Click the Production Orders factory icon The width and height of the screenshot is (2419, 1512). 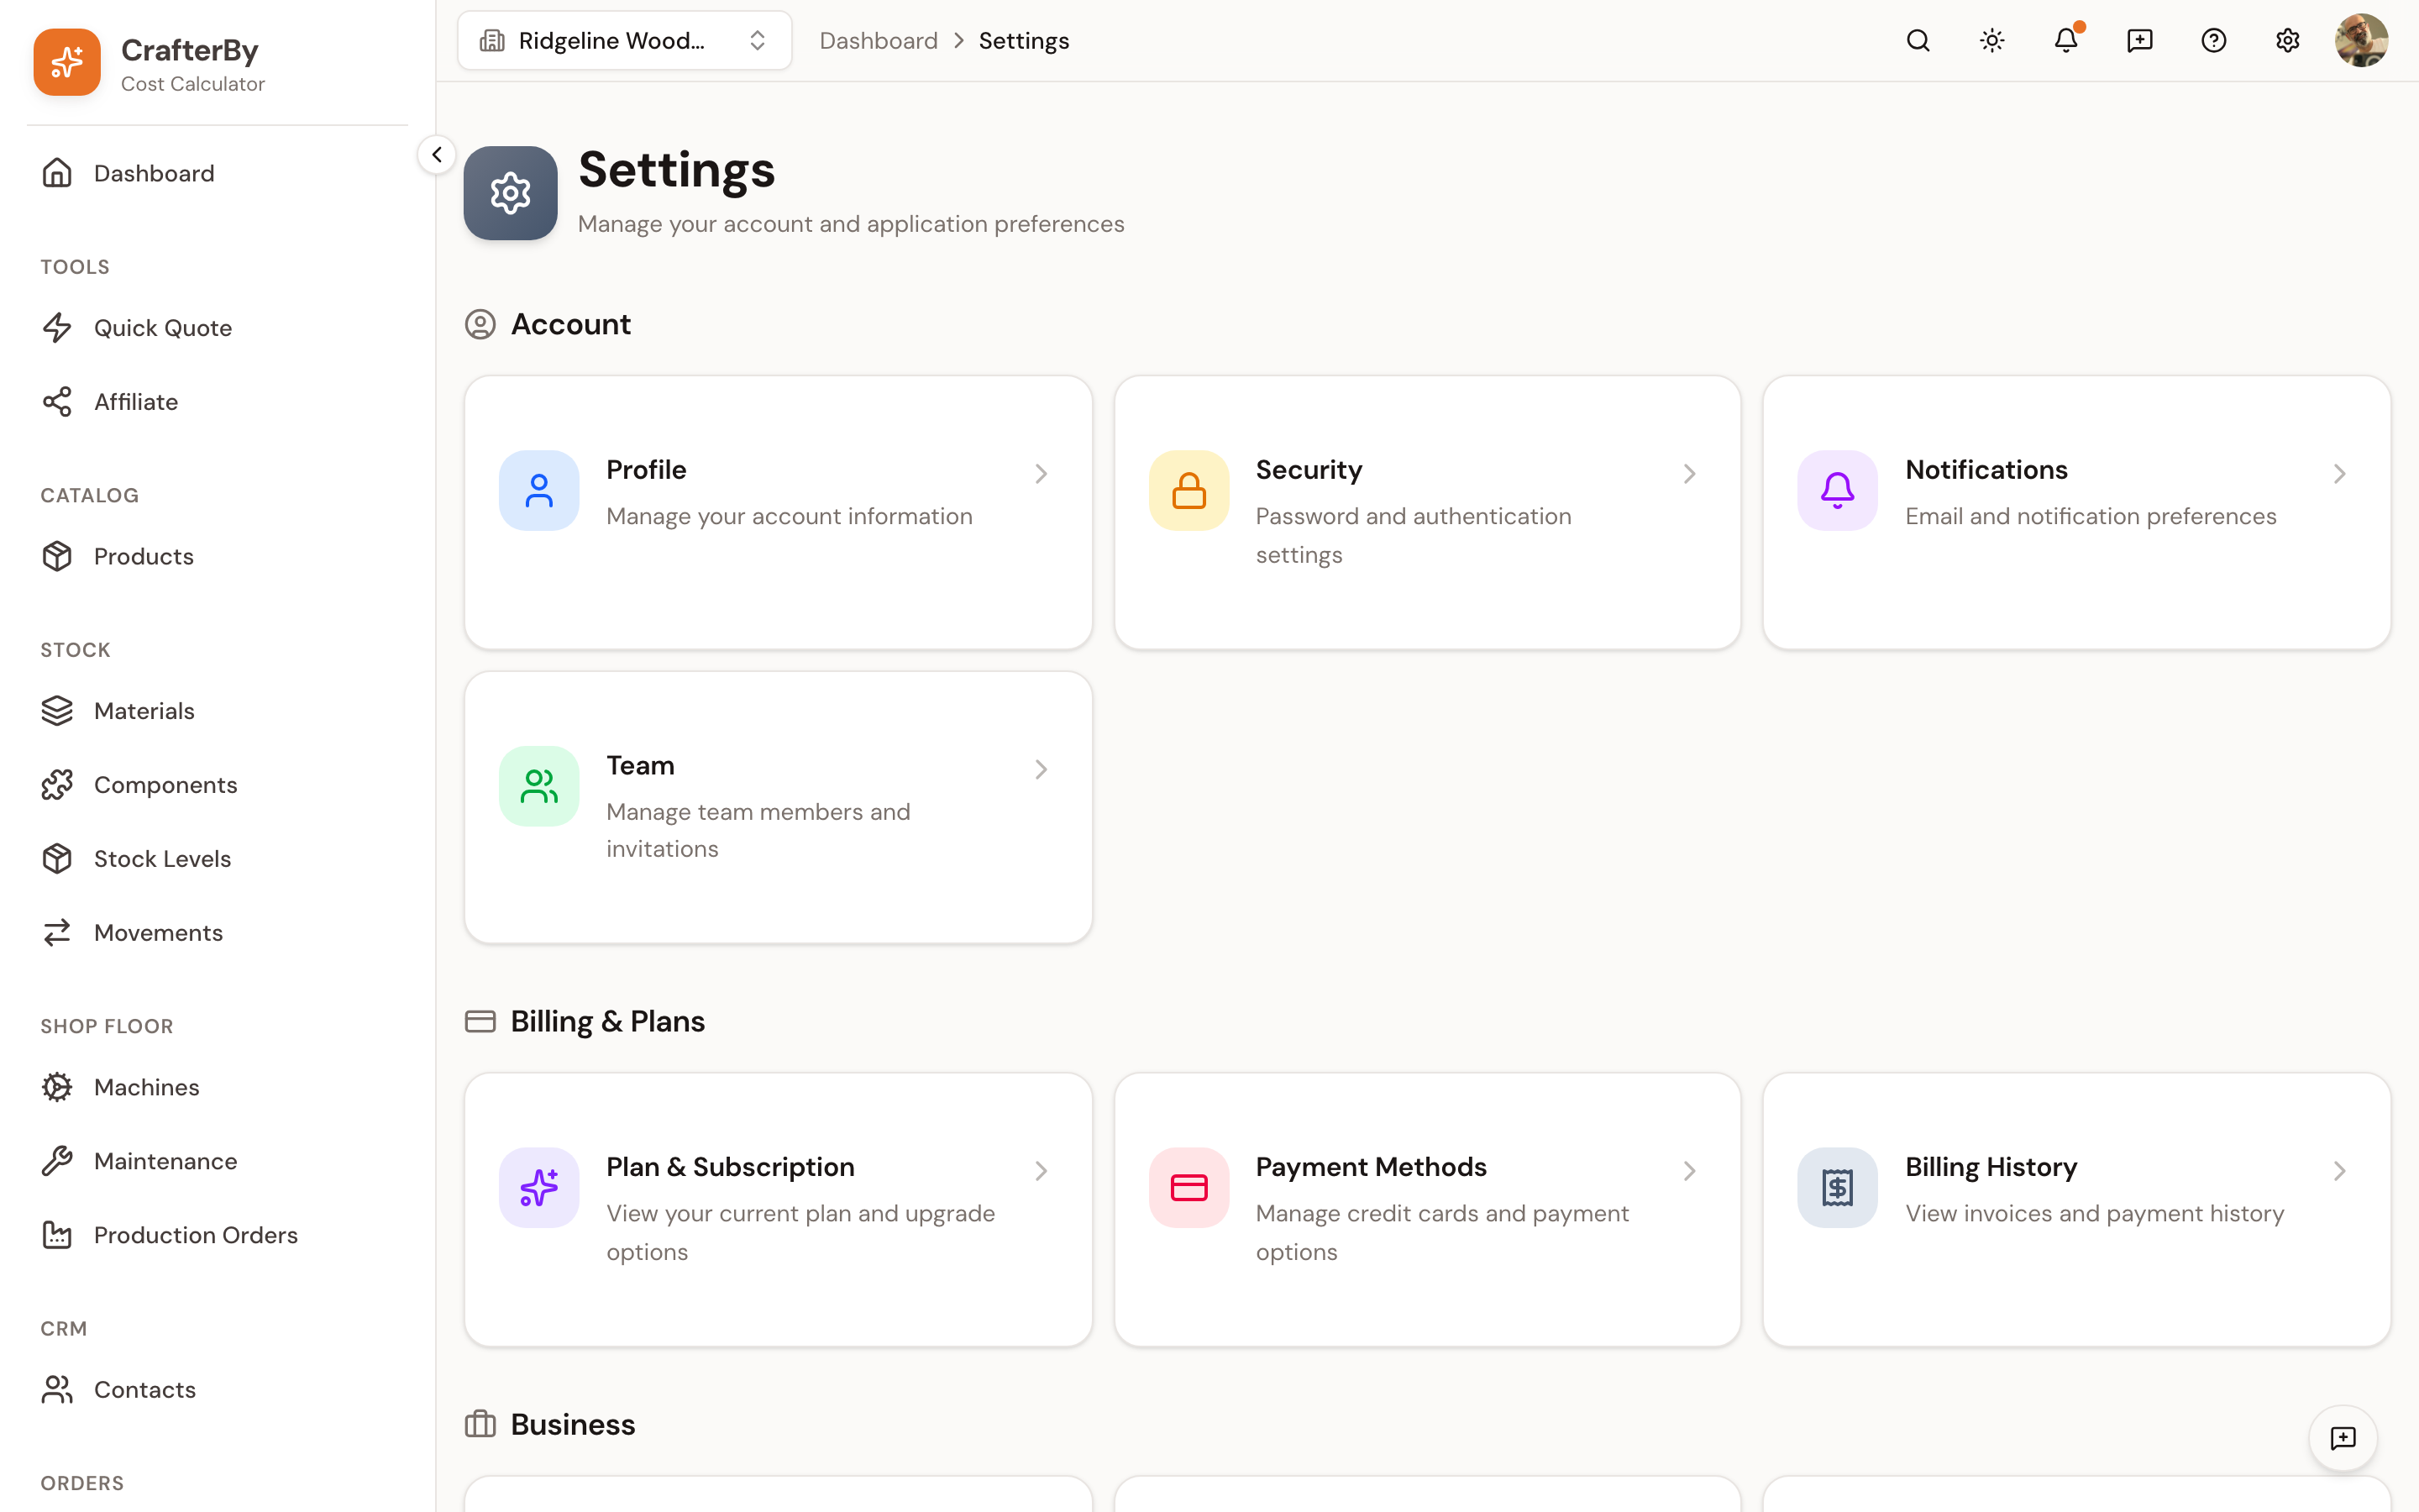57,1235
